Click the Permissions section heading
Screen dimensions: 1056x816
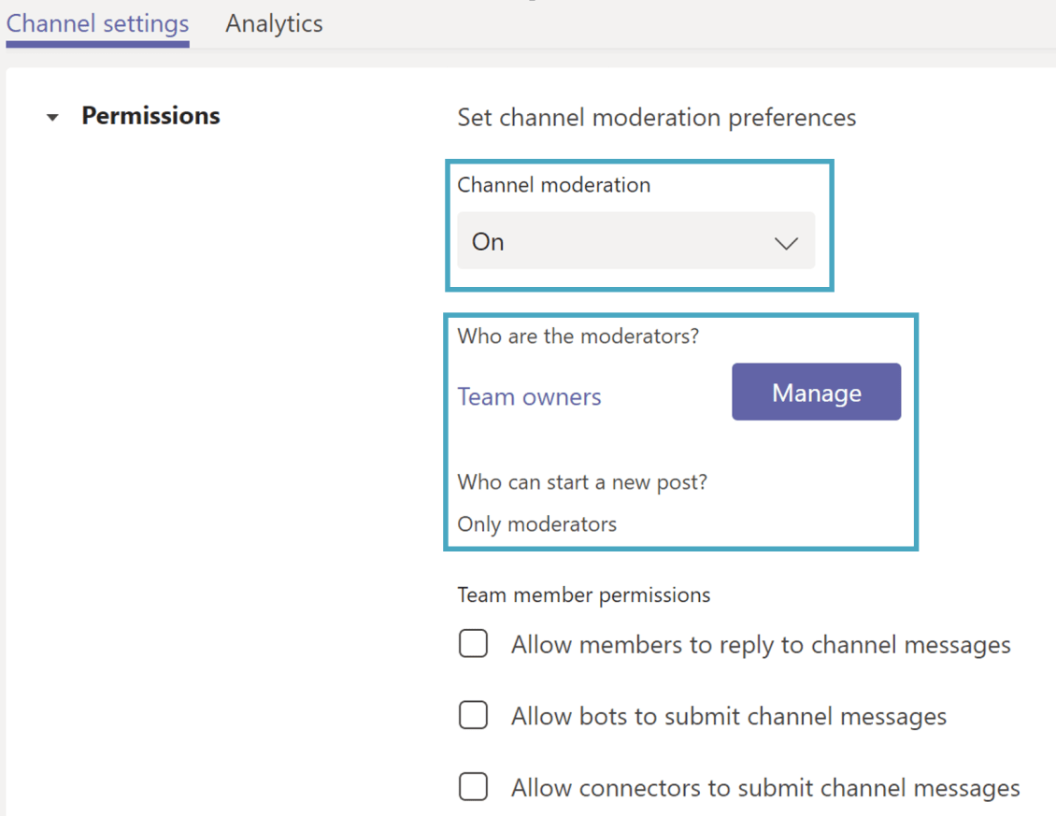click(x=150, y=116)
